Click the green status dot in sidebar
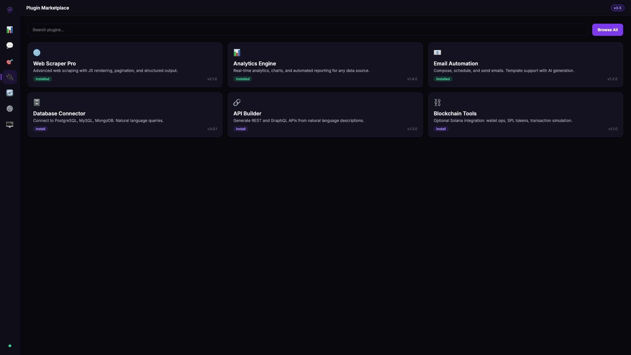 click(10, 346)
